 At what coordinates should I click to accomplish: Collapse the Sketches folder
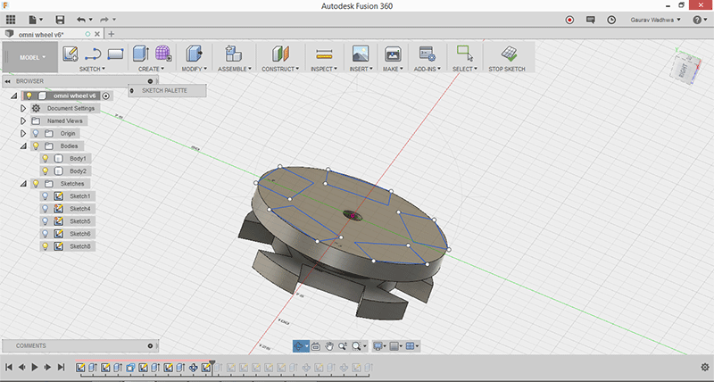(x=23, y=183)
